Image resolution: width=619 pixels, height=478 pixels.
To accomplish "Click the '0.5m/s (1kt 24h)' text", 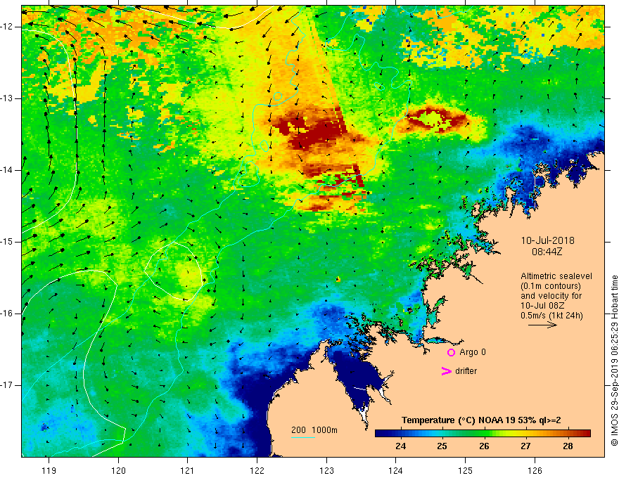I will (551, 316).
